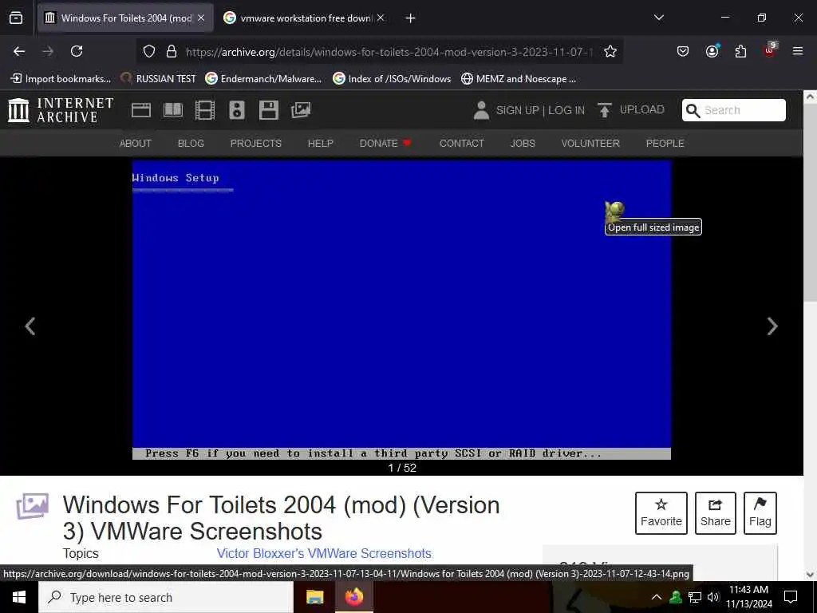The height and width of the screenshot is (613, 817).
Task: Click Type here to search box
Action: tap(166, 597)
